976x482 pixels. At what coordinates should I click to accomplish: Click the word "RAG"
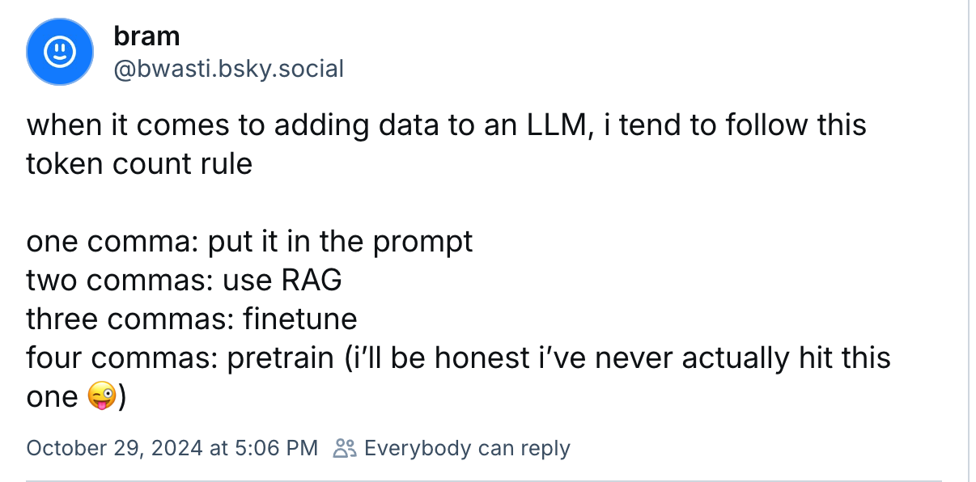[311, 280]
